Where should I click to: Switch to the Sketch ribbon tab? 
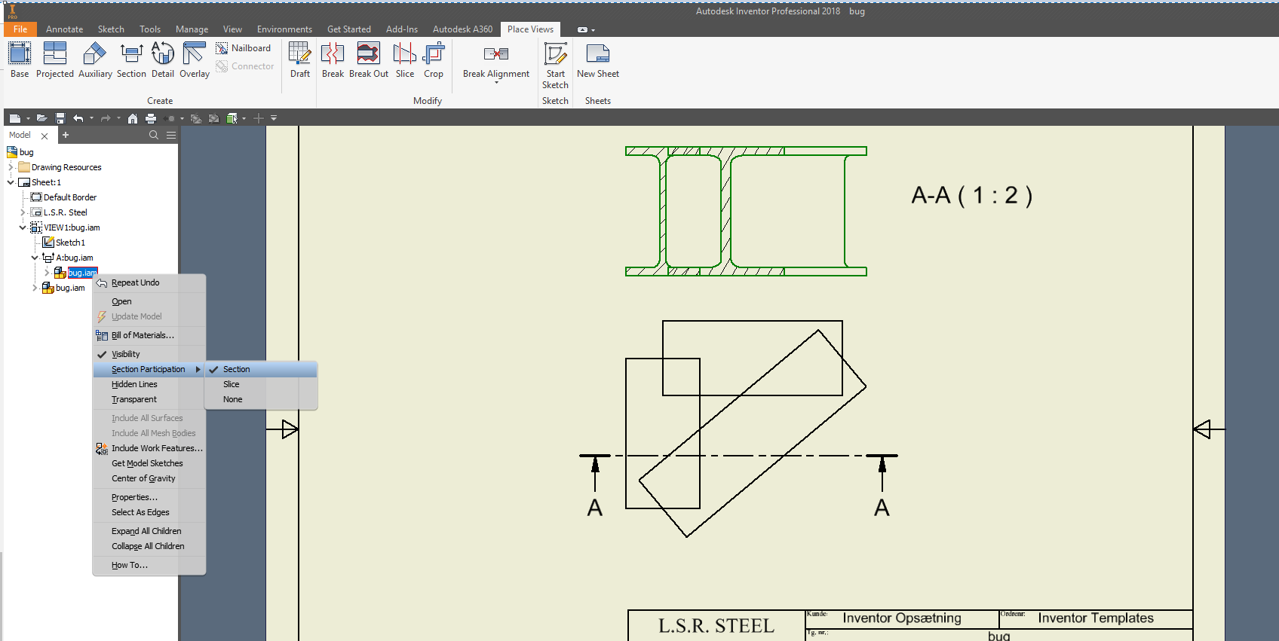pyautogui.click(x=111, y=29)
